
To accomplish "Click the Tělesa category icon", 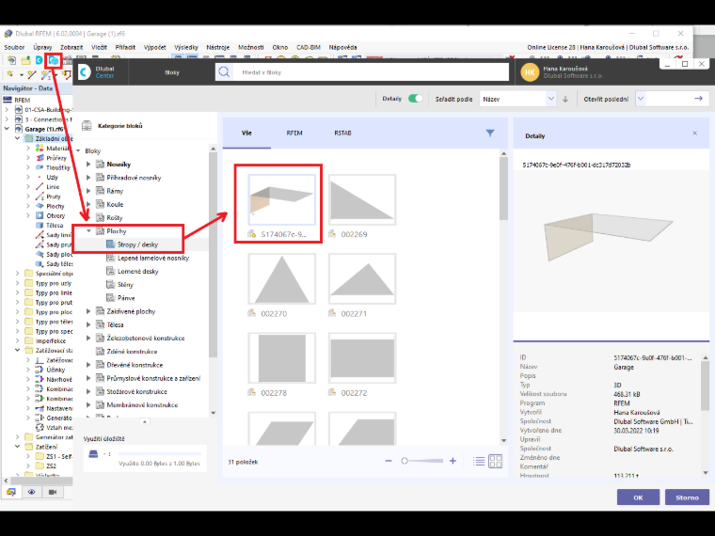I will coord(101,324).
